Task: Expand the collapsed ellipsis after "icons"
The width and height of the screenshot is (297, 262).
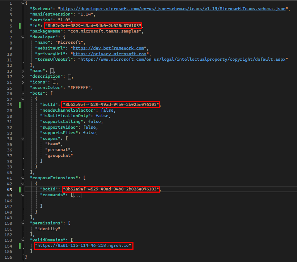Action: (x=54, y=82)
